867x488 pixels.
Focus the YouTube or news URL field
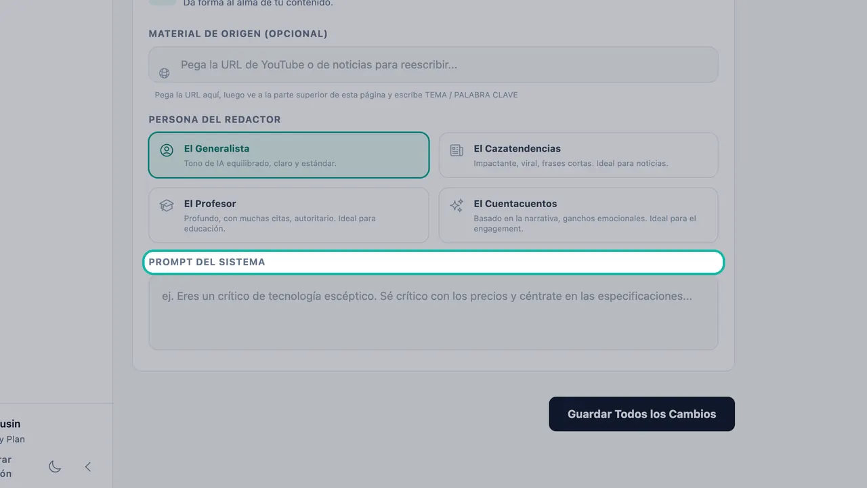click(433, 65)
